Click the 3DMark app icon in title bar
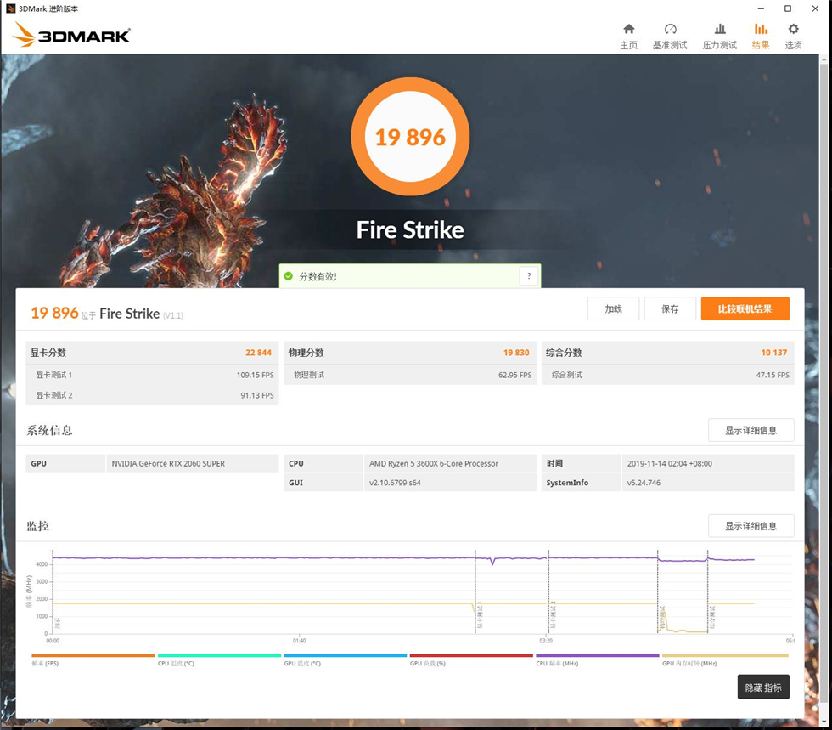The height and width of the screenshot is (730, 832). pos(10,8)
